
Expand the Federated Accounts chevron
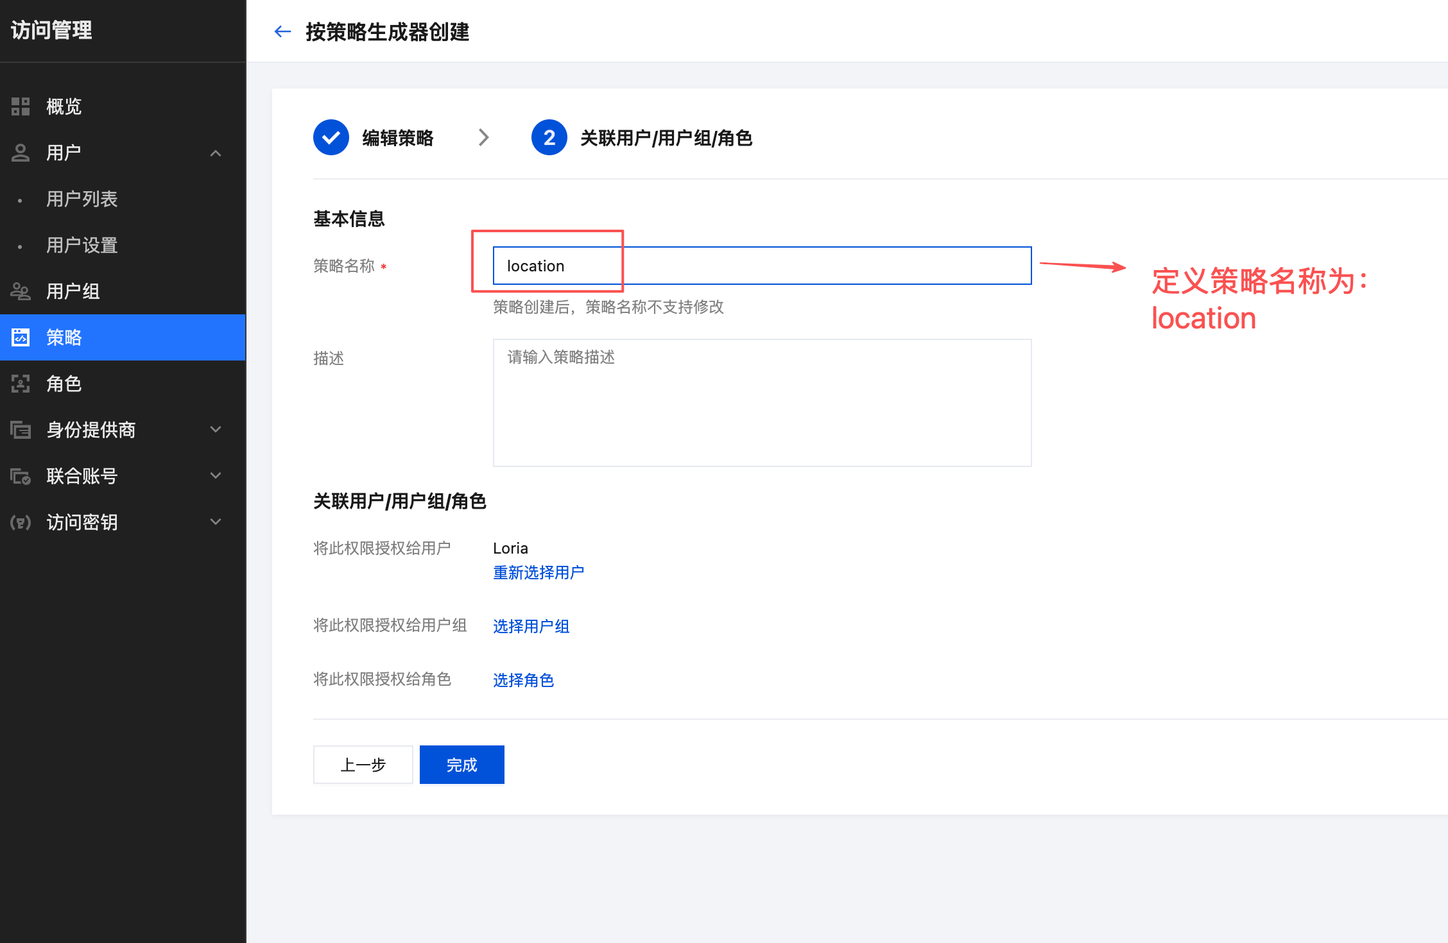tap(216, 476)
